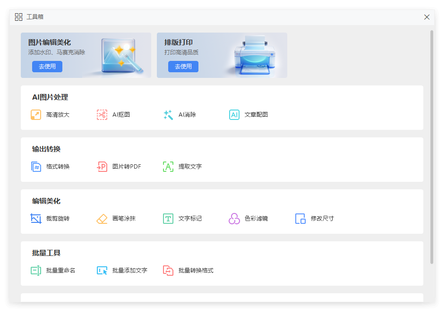Select the 提取文字 text extraction icon
This screenshot has height=314, width=446.
coord(168,167)
